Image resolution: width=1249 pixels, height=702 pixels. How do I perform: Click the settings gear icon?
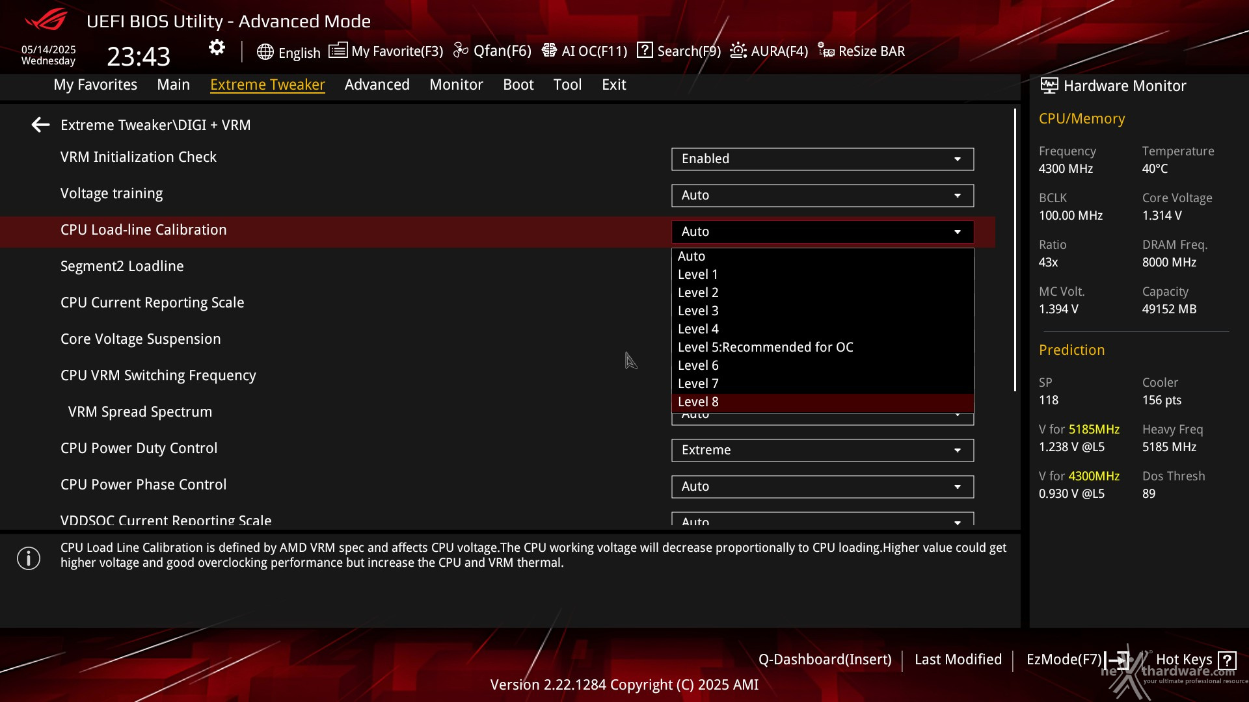(217, 47)
